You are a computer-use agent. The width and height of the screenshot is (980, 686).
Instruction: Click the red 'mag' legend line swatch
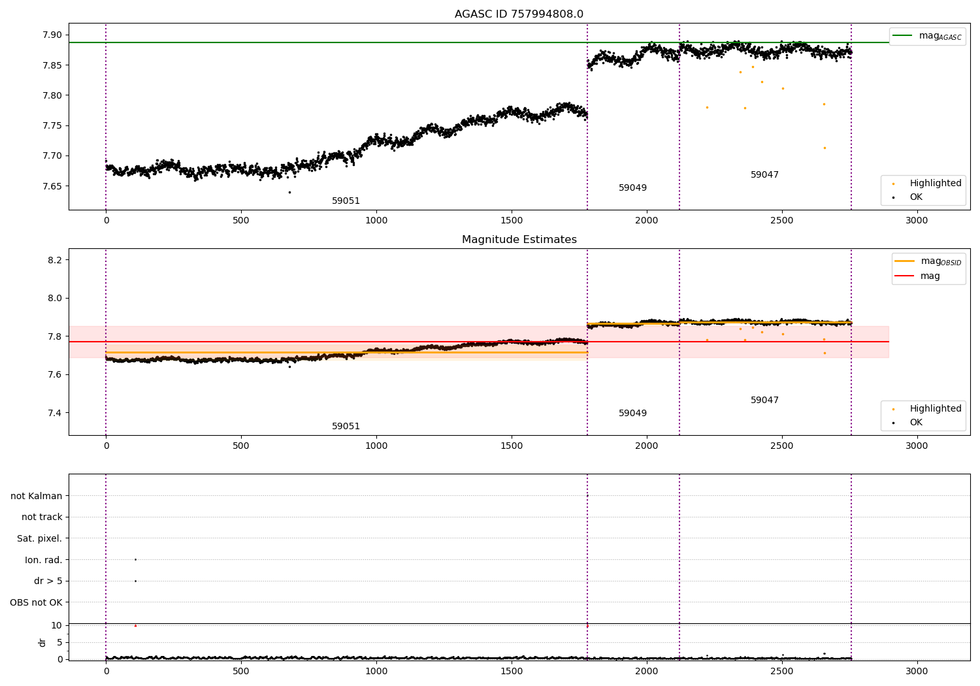(904, 276)
